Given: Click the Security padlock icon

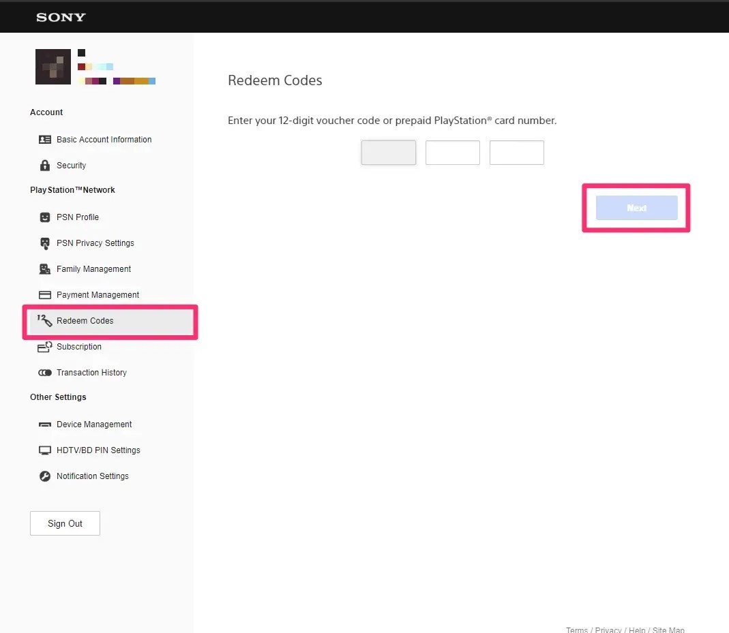Looking at the screenshot, I should pyautogui.click(x=44, y=166).
